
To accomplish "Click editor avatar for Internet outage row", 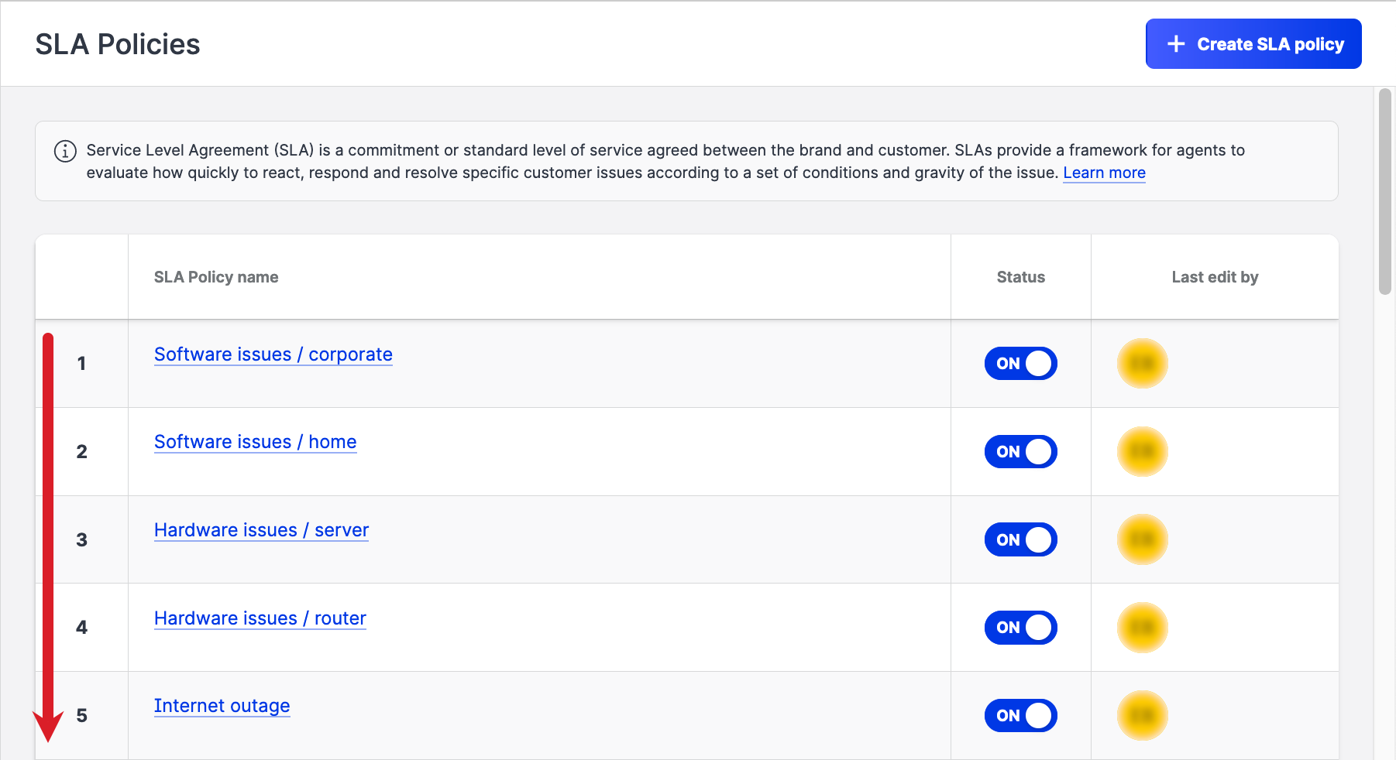I will (x=1142, y=716).
